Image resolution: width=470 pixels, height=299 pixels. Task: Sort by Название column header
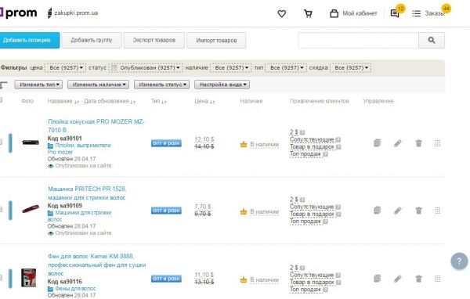click(x=63, y=101)
